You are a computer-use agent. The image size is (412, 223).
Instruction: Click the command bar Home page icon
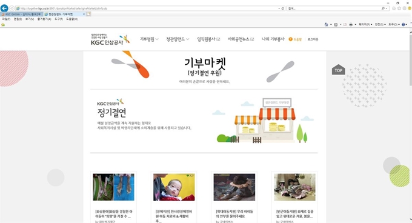(327, 24)
